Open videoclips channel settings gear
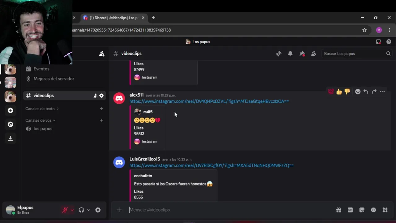The width and height of the screenshot is (396, 223). (x=101, y=96)
